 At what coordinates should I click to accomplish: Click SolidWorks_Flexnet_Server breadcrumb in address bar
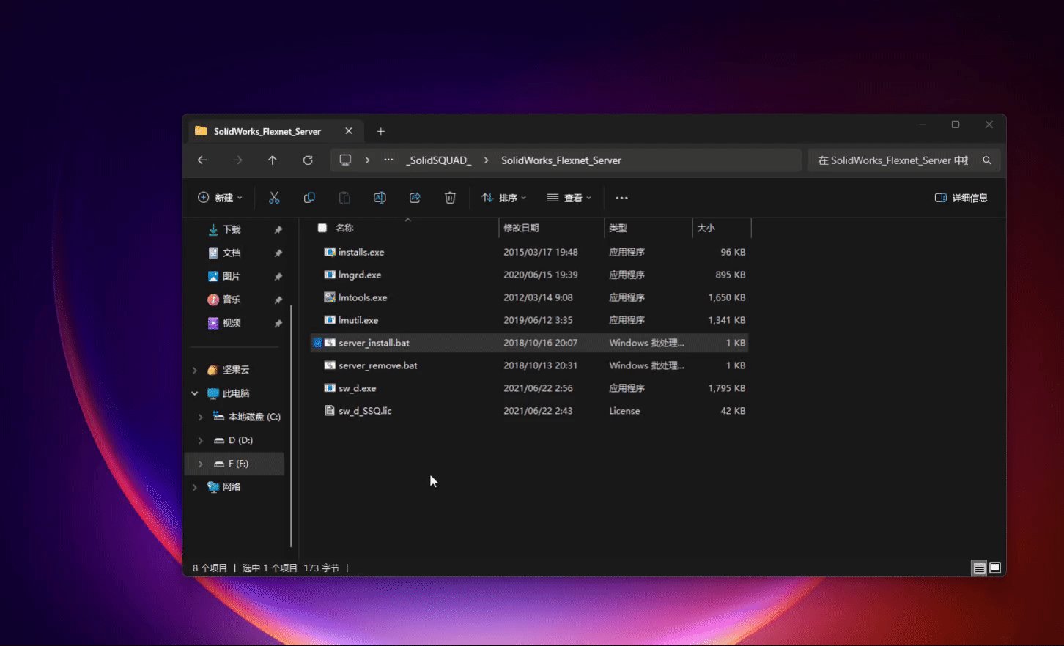pyautogui.click(x=561, y=160)
